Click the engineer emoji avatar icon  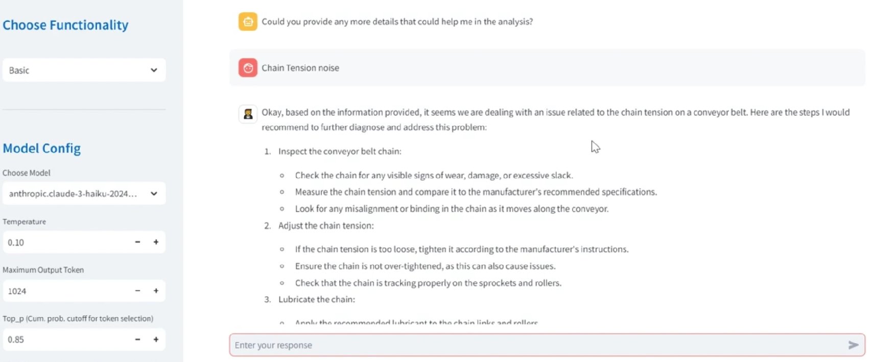(x=248, y=114)
